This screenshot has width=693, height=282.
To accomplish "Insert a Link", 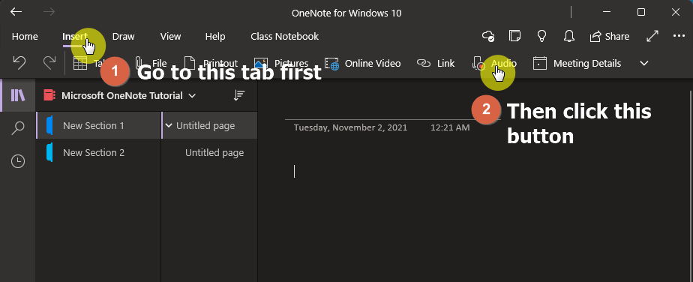I will click(x=436, y=63).
